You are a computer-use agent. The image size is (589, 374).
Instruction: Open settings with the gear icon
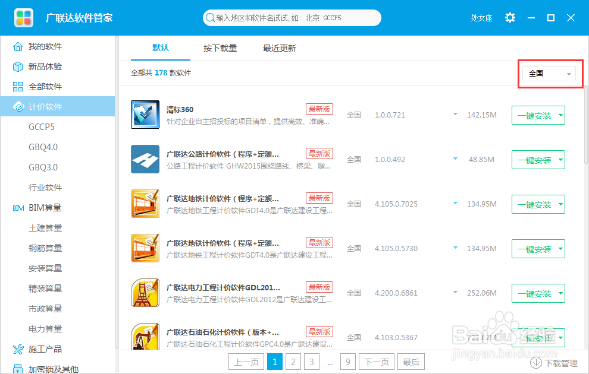click(510, 18)
